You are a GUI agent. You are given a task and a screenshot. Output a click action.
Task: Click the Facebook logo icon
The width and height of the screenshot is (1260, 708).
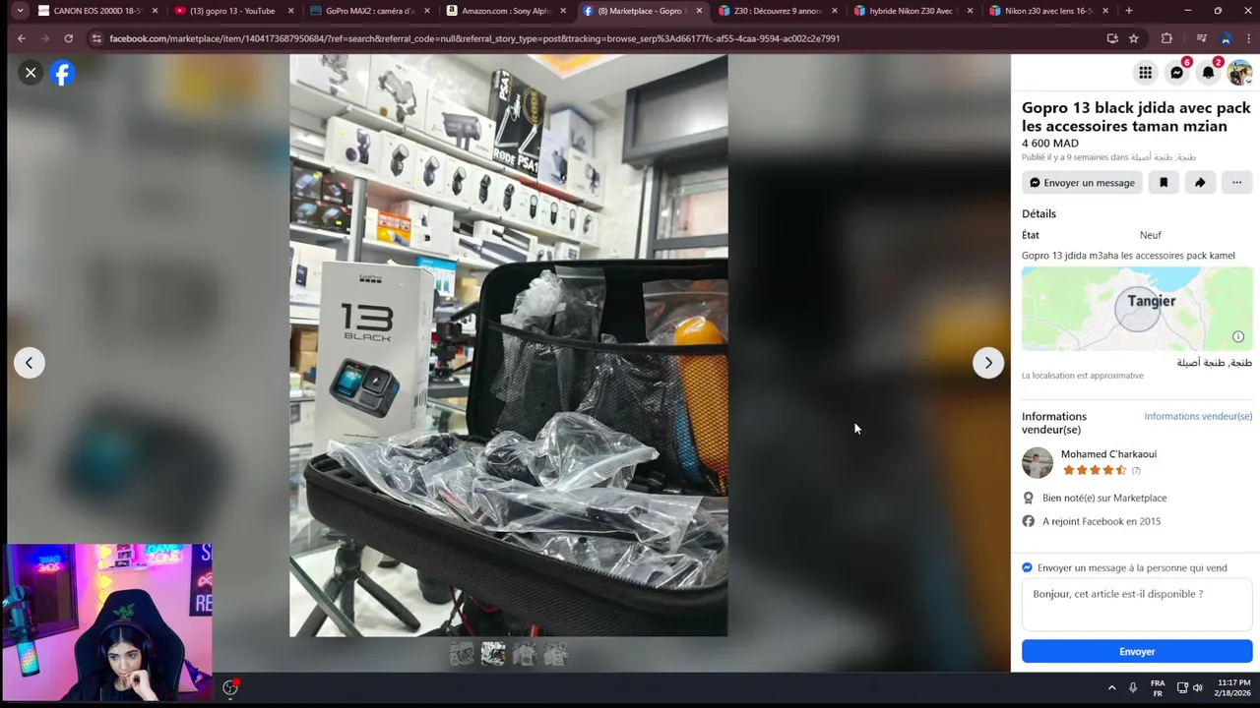62,73
